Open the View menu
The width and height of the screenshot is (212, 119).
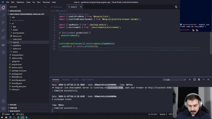coord(28,2)
